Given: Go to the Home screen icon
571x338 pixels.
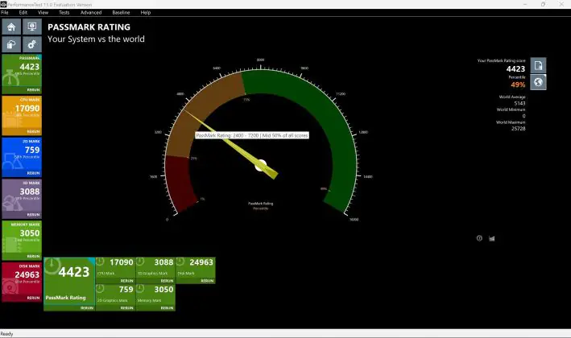Looking at the screenshot, I should pyautogui.click(x=11, y=27).
